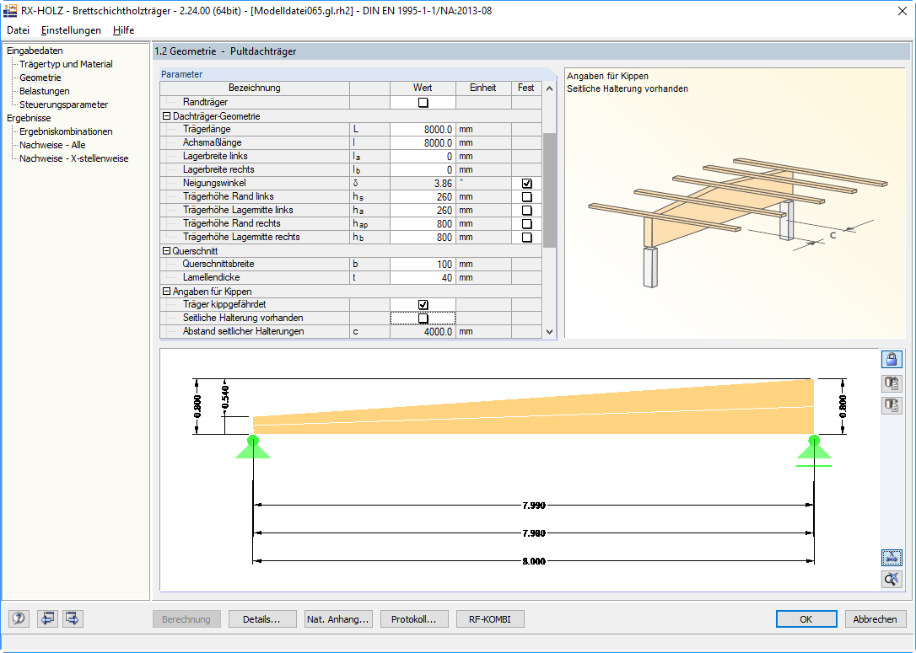Click the lock icon beside the beam drawing
Screen dimensions: 916x653
[892, 360]
